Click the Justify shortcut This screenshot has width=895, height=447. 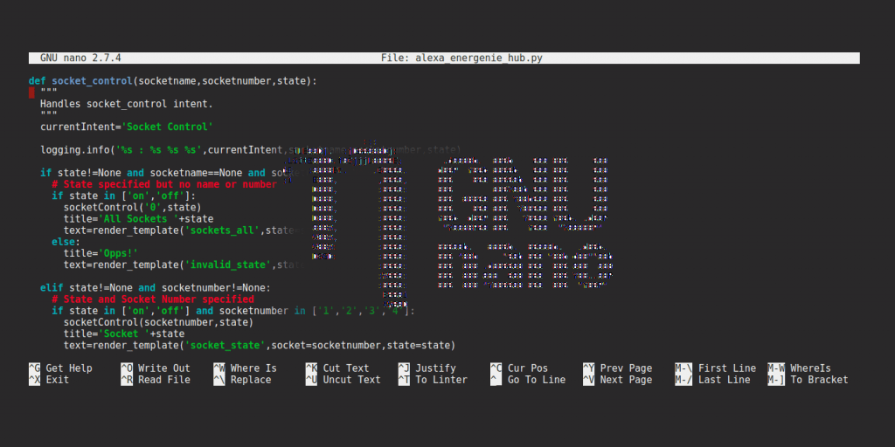point(435,368)
